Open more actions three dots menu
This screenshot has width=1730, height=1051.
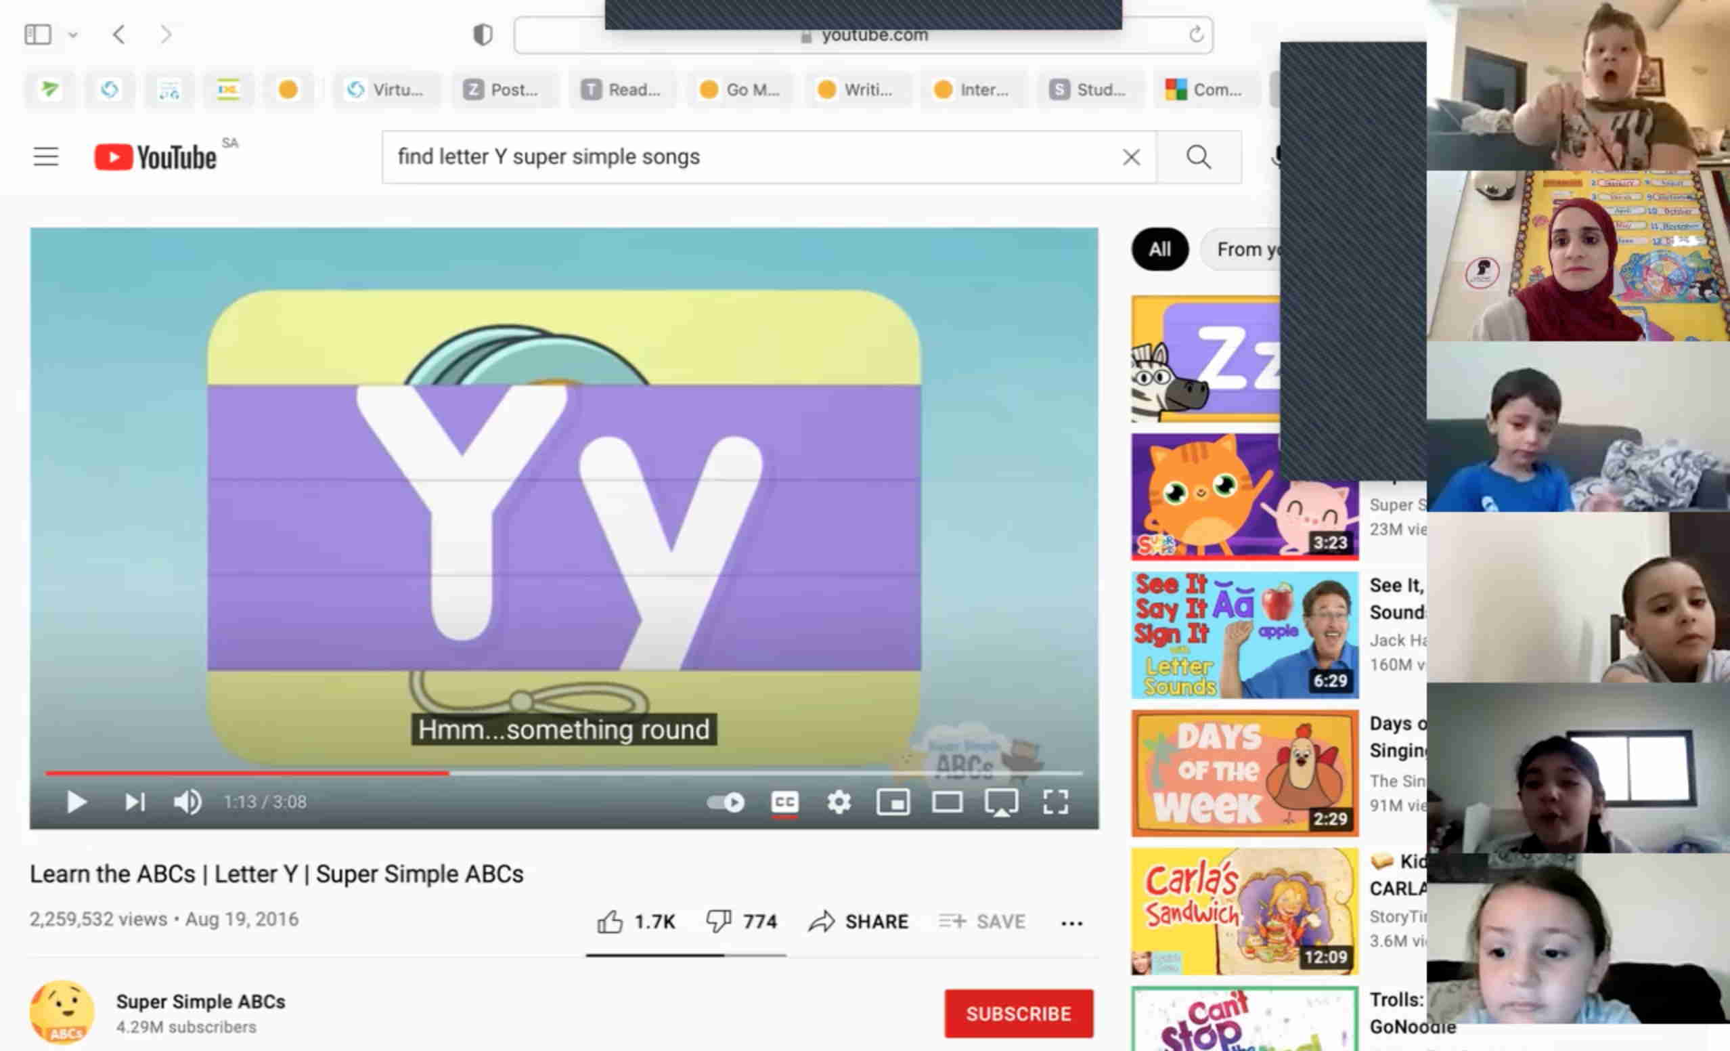1071,922
